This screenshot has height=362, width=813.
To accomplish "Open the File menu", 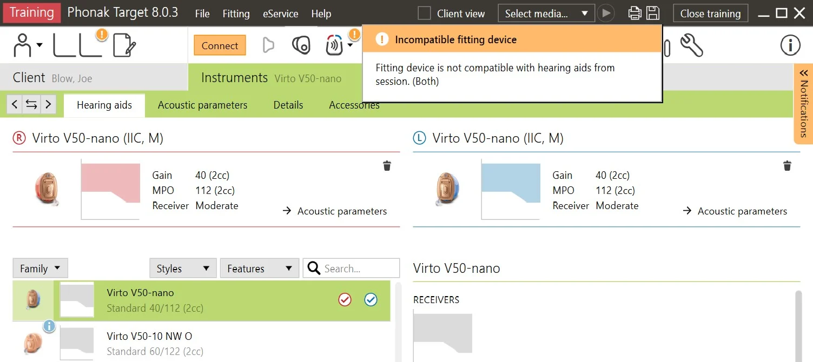I will [x=202, y=14].
